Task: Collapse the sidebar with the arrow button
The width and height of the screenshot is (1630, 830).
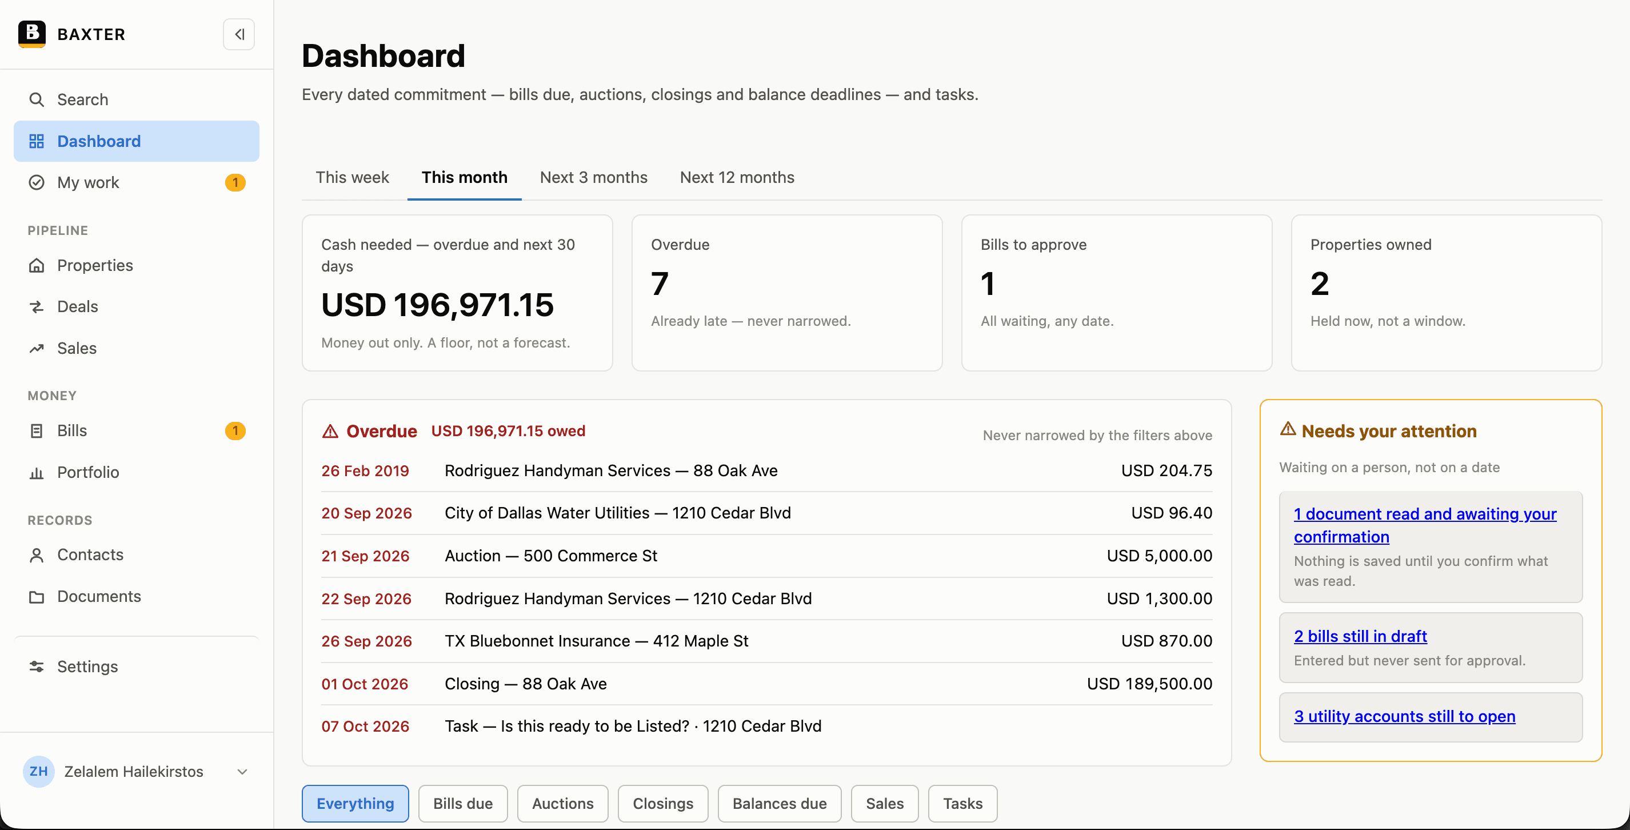Action: tap(238, 34)
